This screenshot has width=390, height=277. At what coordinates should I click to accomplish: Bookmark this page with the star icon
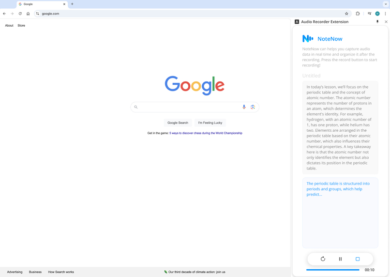click(346, 14)
